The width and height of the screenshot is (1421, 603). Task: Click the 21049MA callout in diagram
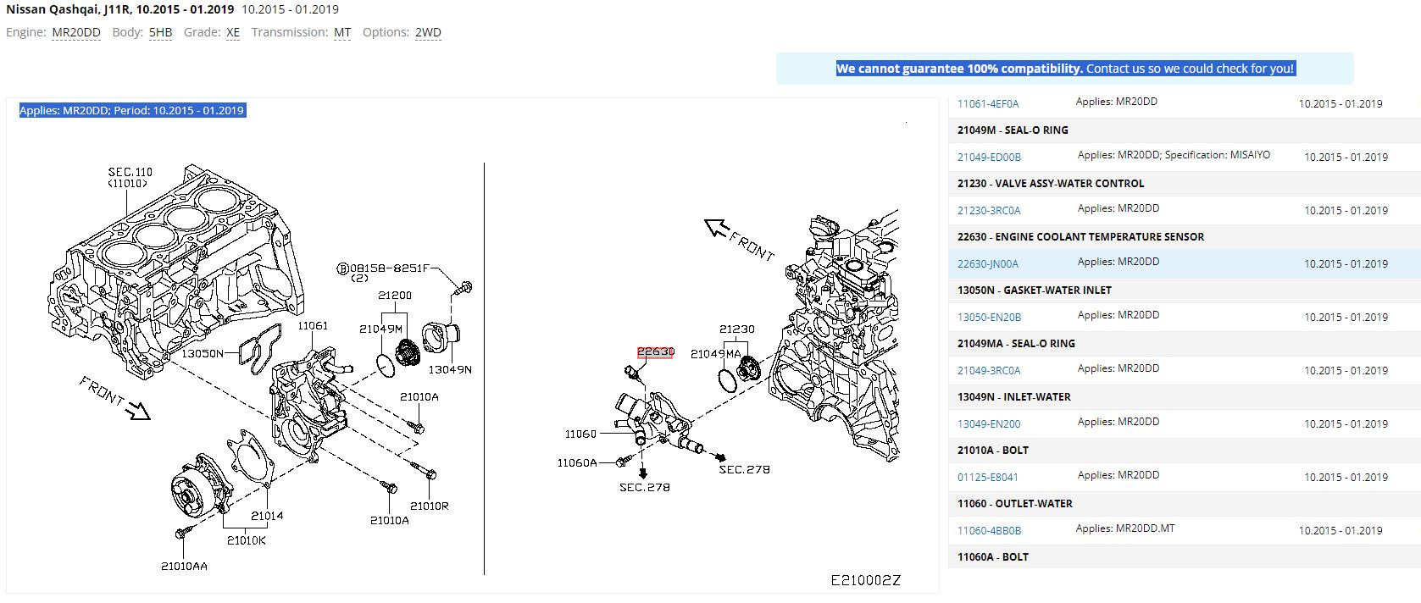(x=715, y=354)
